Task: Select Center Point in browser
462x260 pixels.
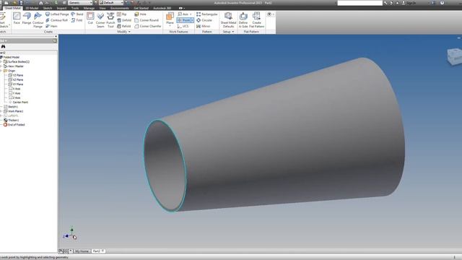Action: pyautogui.click(x=18, y=103)
